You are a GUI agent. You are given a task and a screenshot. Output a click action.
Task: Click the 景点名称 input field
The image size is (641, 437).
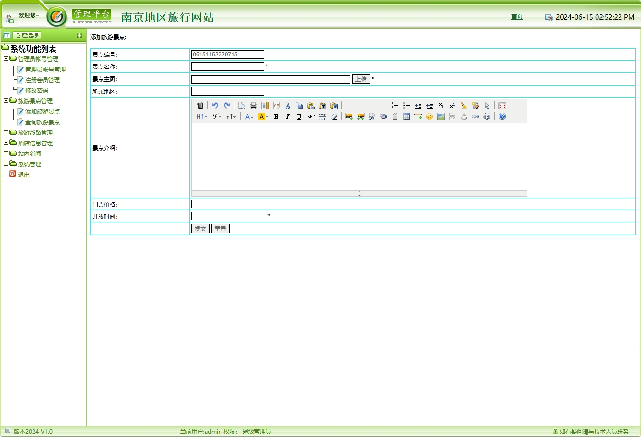228,66
